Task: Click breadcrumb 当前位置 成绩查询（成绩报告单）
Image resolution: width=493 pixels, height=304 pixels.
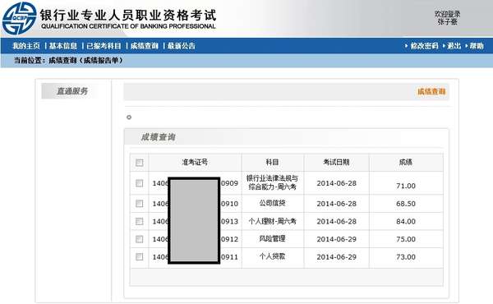Action: 68,60
